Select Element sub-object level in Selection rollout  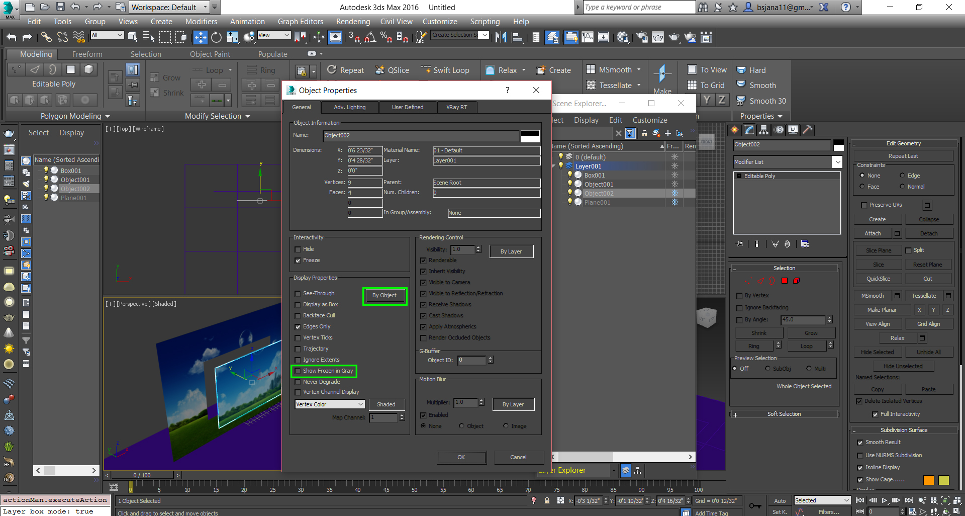[796, 281]
